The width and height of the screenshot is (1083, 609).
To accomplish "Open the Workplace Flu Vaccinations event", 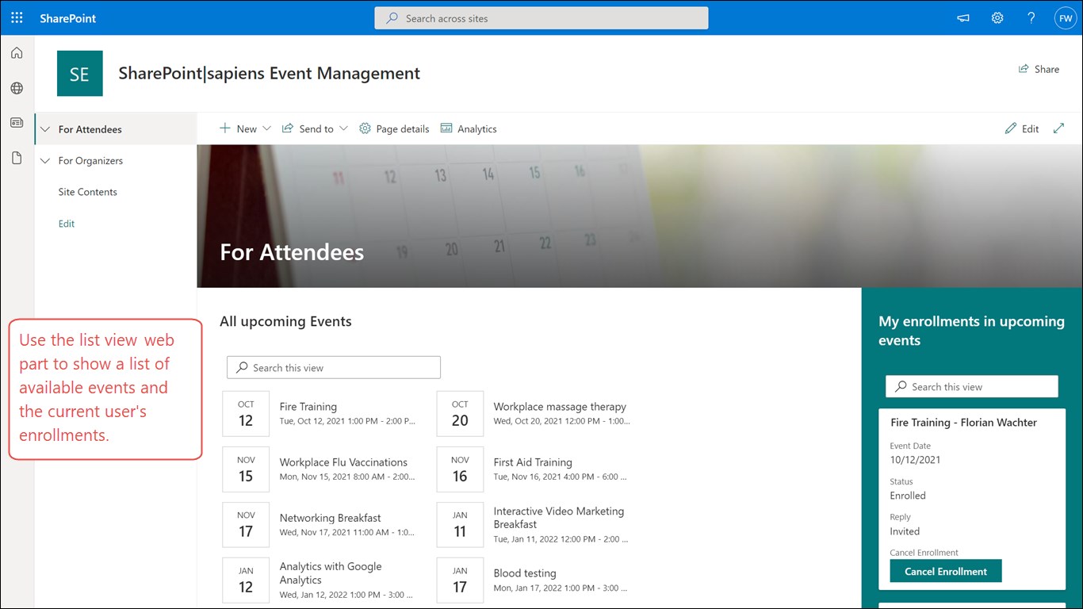I will (x=343, y=462).
